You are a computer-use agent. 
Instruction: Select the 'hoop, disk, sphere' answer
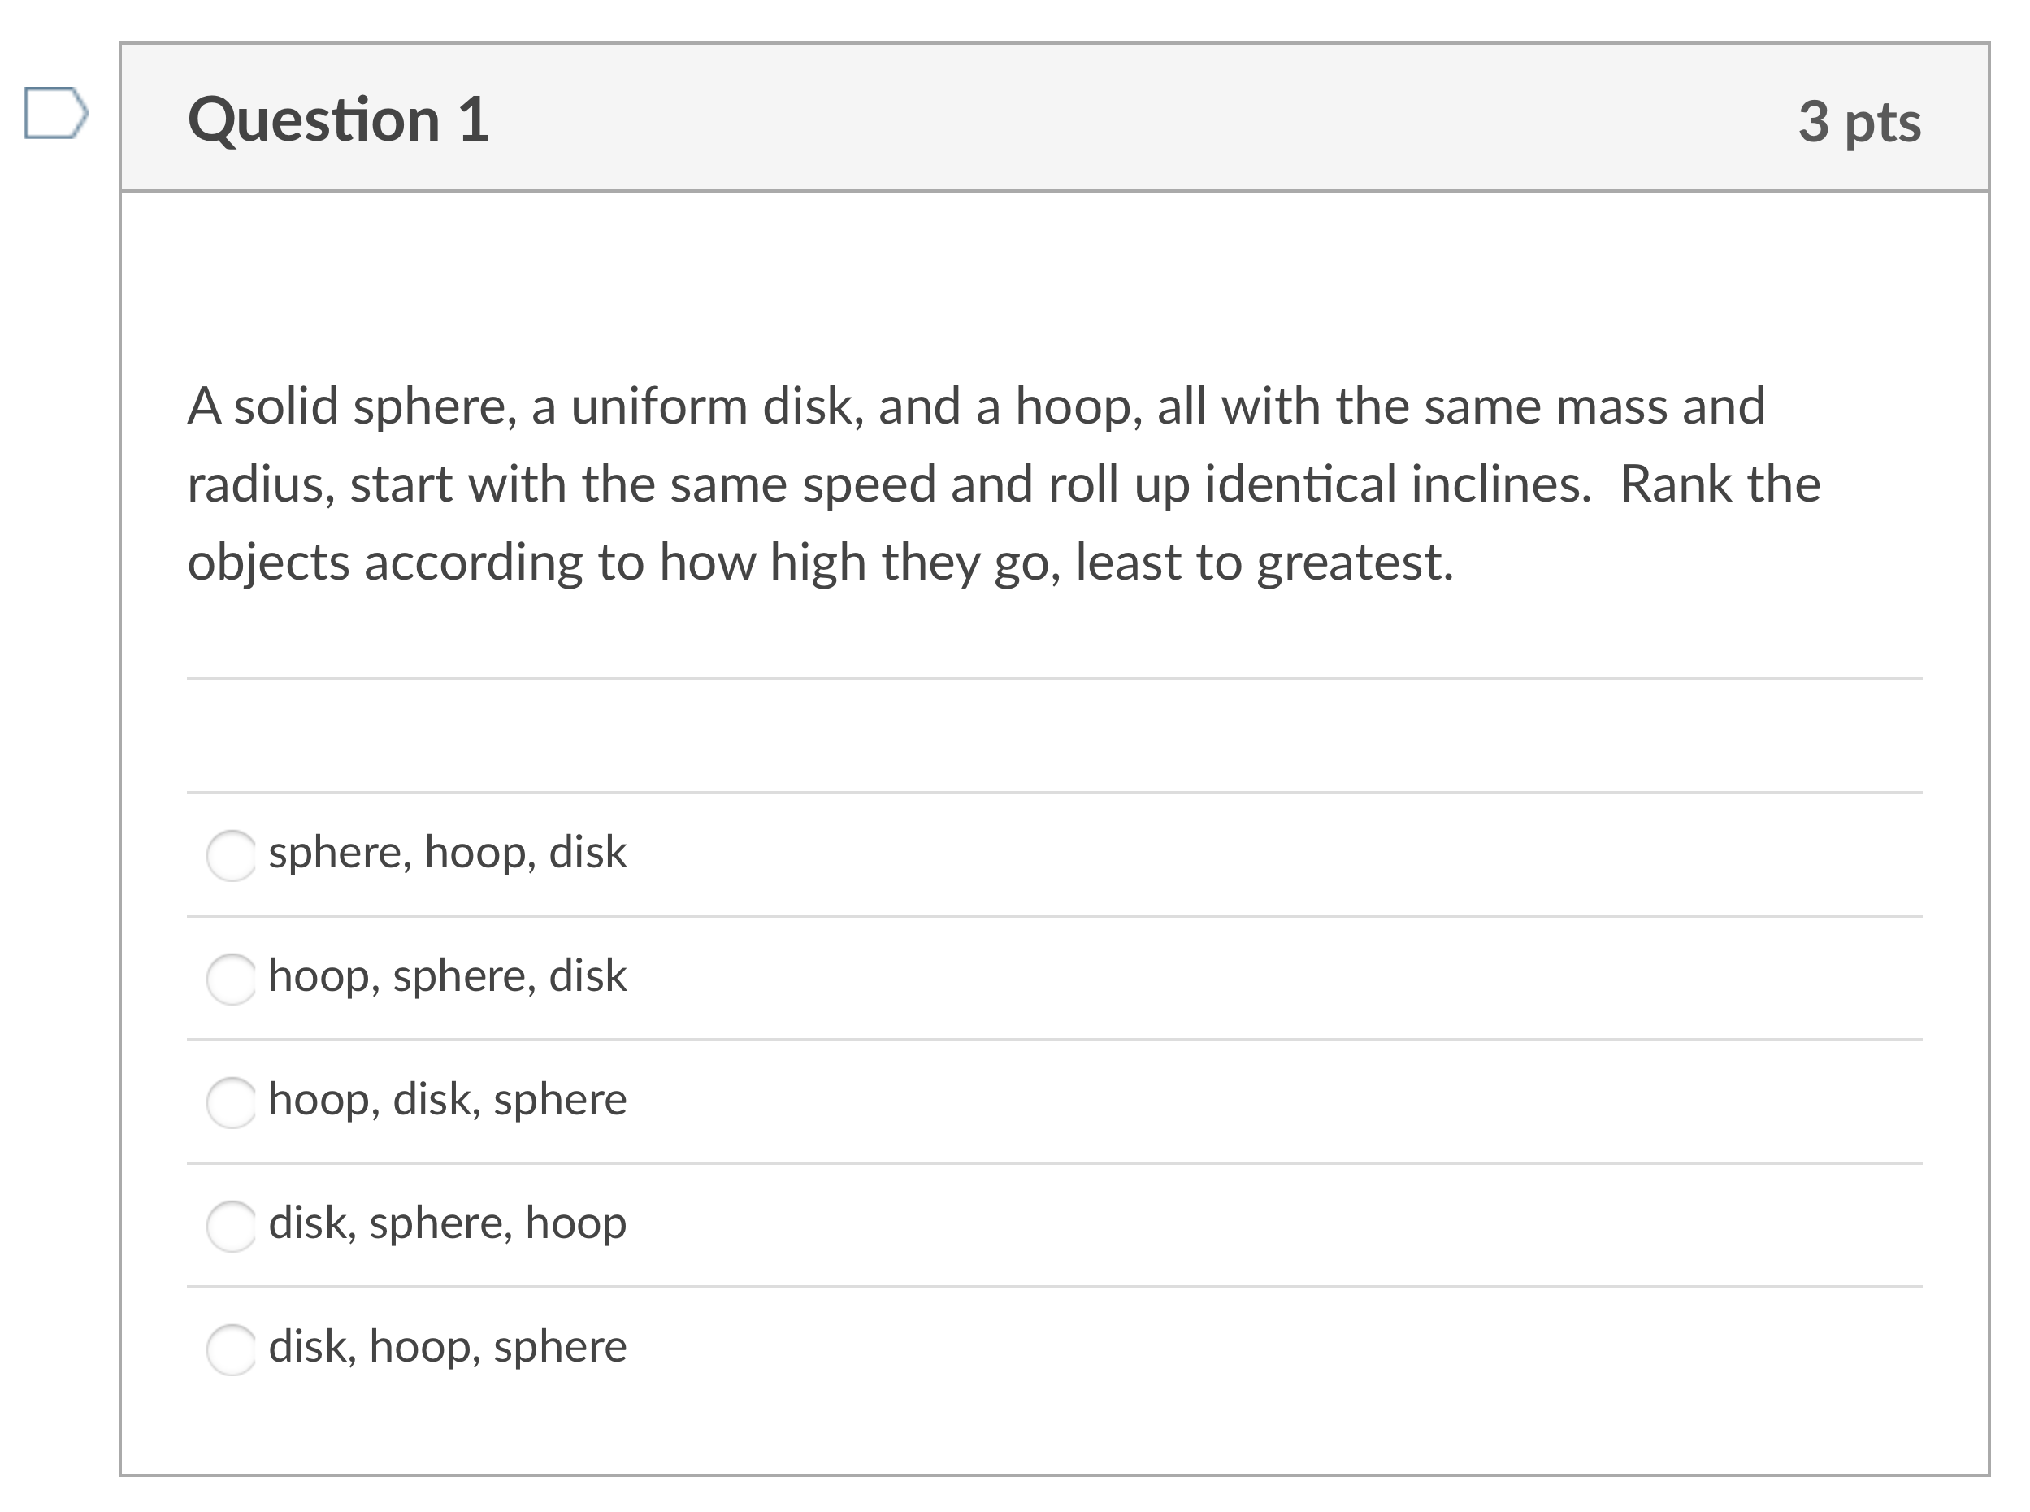coord(234,1104)
